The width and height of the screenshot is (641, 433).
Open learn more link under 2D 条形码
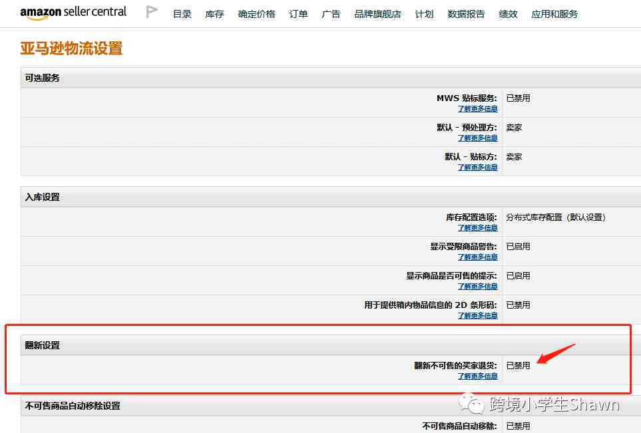tap(477, 315)
